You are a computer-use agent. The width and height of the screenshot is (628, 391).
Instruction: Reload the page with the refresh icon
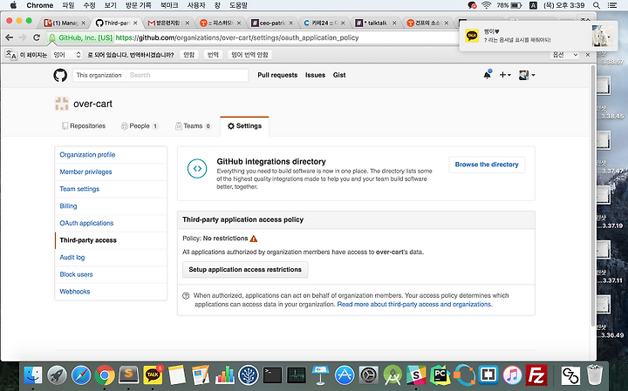[37, 37]
